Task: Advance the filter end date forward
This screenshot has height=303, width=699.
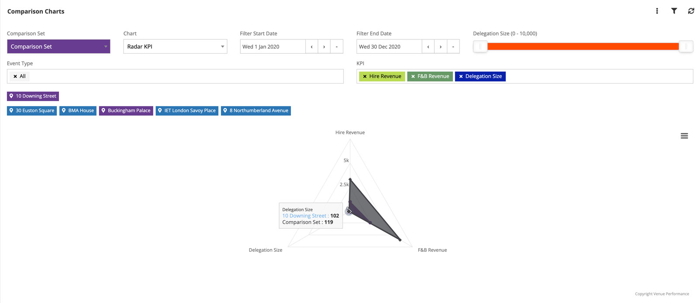Action: coord(440,46)
